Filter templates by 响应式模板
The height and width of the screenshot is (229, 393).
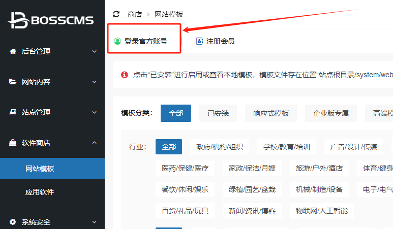click(270, 113)
